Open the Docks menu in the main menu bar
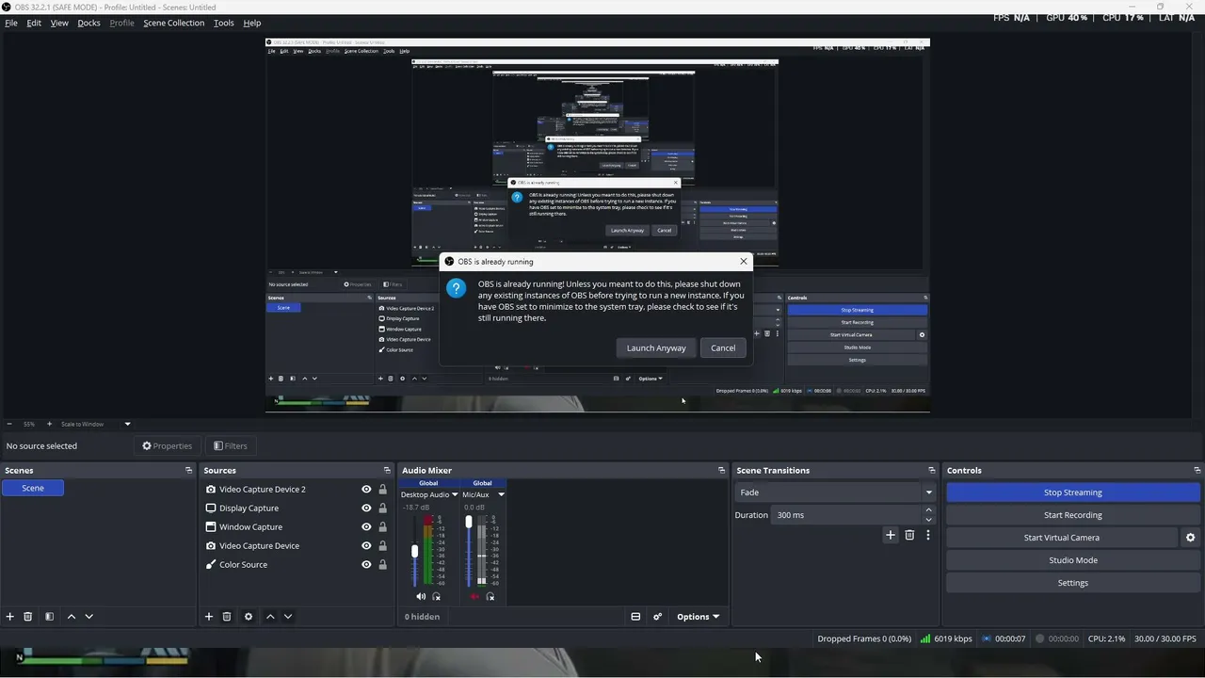This screenshot has height=678, width=1205. point(88,23)
